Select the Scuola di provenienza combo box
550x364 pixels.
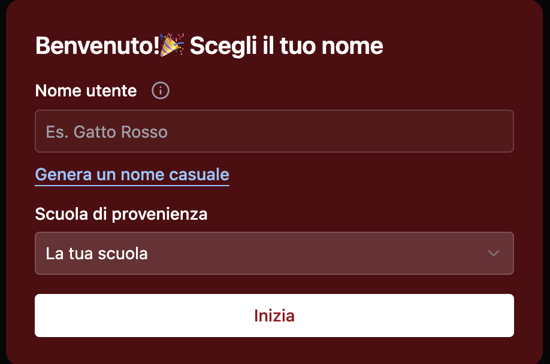tap(274, 253)
